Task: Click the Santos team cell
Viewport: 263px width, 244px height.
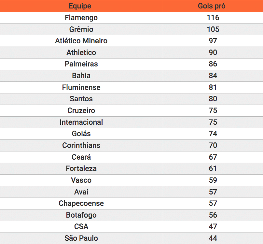Action: click(x=81, y=99)
